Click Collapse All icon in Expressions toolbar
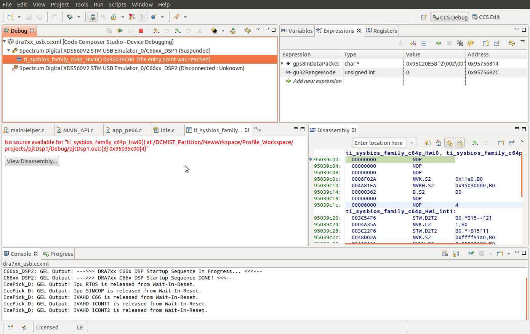This screenshot has width=530, height=334. tap(423, 43)
